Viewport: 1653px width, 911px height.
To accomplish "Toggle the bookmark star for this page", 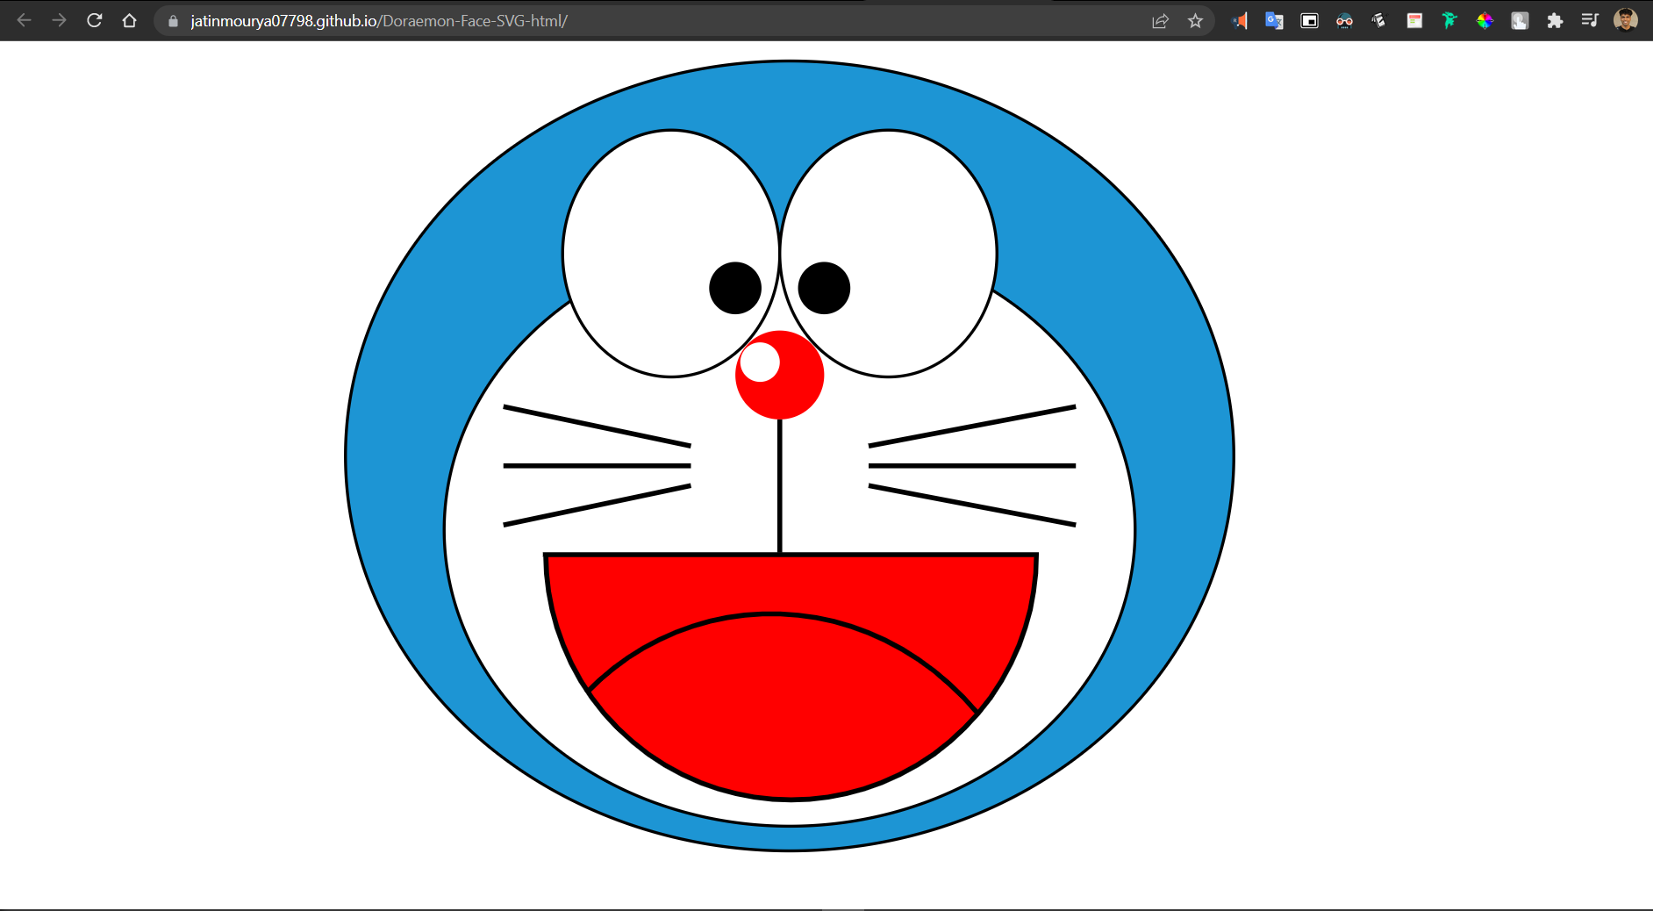I will 1195,20.
